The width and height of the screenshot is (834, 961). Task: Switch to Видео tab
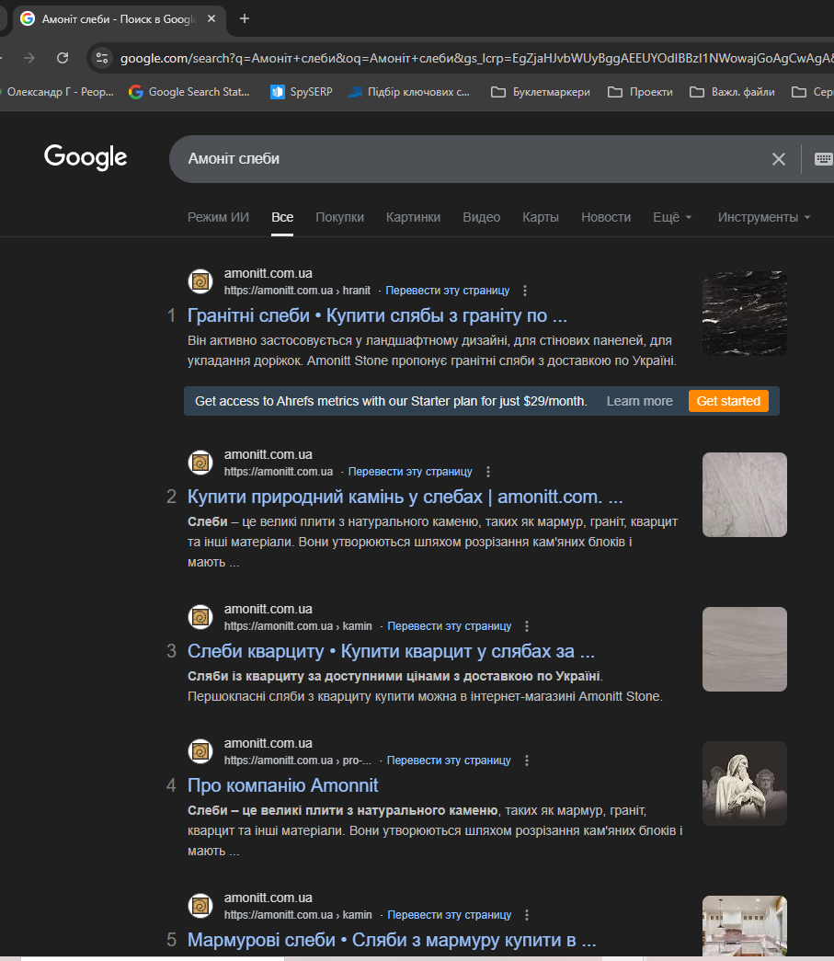pyautogui.click(x=482, y=217)
